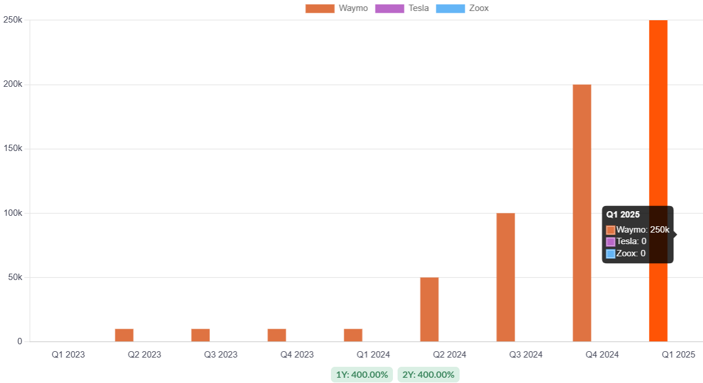Click the Q4 2024 axis label
This screenshot has height=383, width=703.
click(602, 355)
